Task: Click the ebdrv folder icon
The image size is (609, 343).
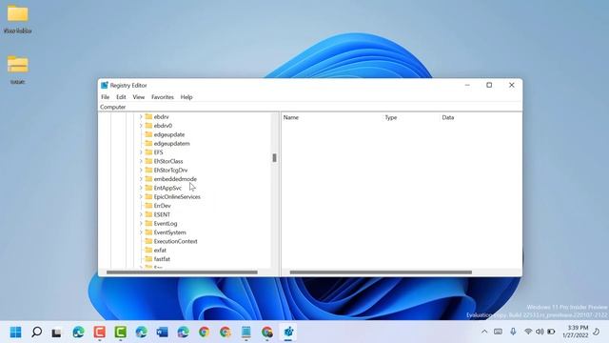Action: pos(148,116)
